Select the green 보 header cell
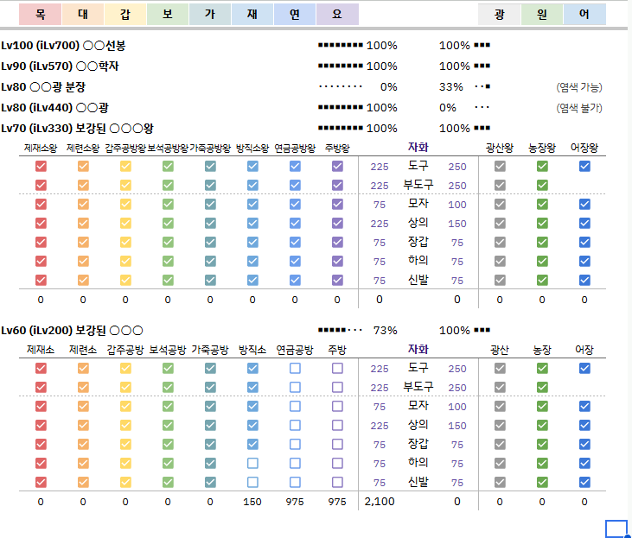The width and height of the screenshot is (632, 538). [x=168, y=15]
